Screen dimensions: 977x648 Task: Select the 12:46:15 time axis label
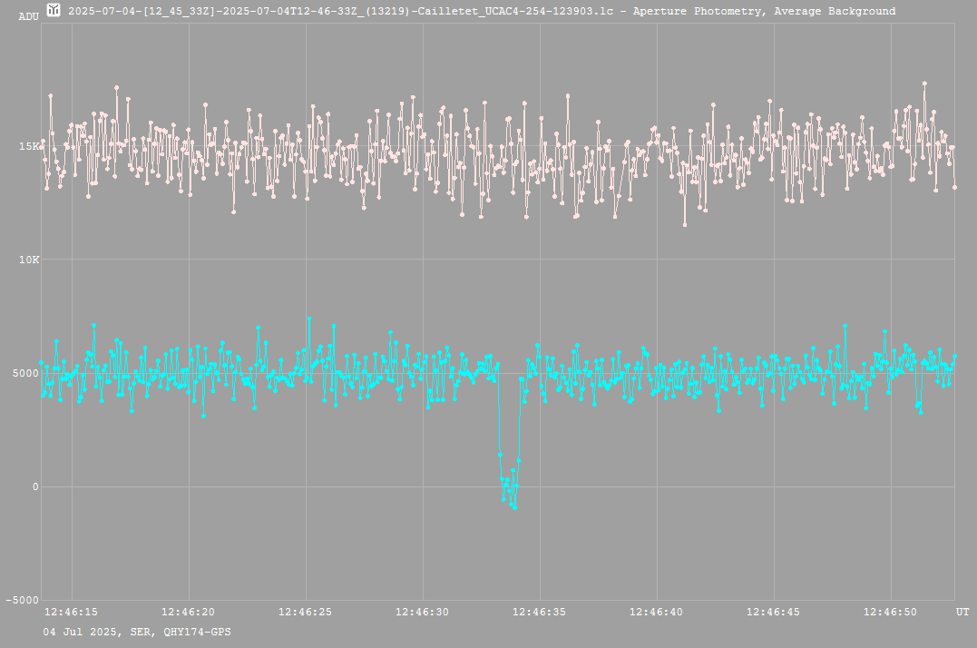point(71,613)
